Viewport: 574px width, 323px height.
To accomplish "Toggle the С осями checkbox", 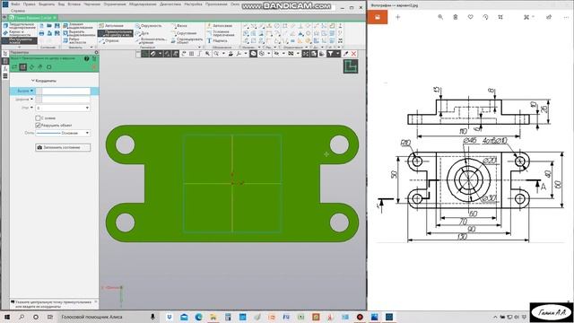I will point(38,118).
